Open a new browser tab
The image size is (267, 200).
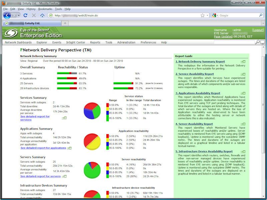coord(65,23)
